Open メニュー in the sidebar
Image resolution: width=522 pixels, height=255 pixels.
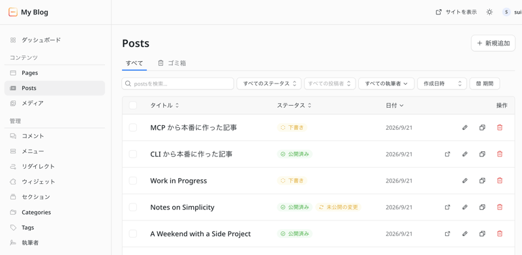[55, 151]
